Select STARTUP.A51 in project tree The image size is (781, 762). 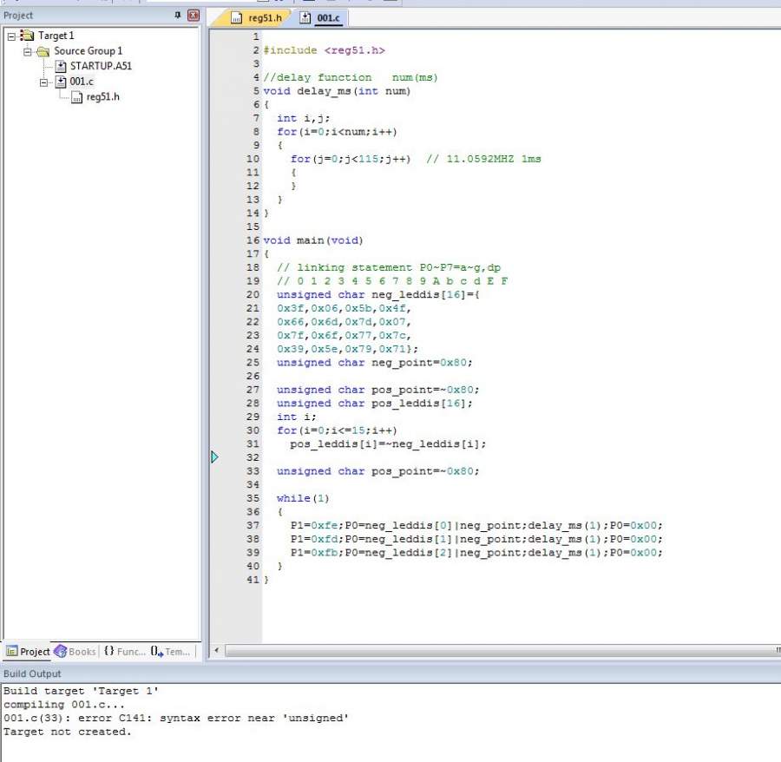[x=101, y=66]
